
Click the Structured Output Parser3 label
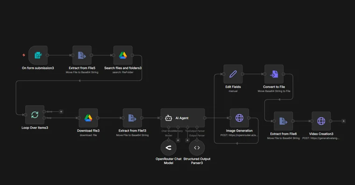pyautogui.click(x=197, y=161)
